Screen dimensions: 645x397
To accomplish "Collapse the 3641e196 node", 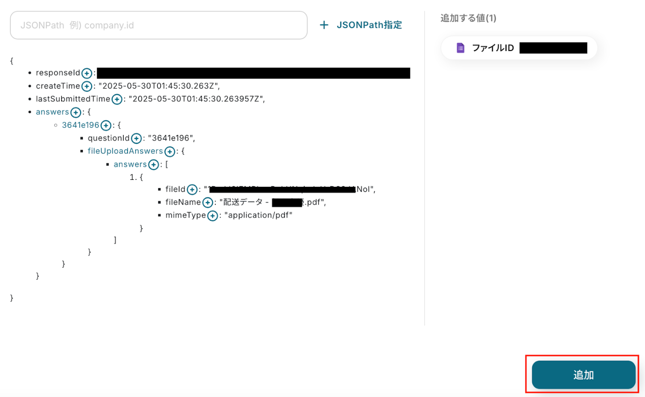I will pyautogui.click(x=81, y=125).
